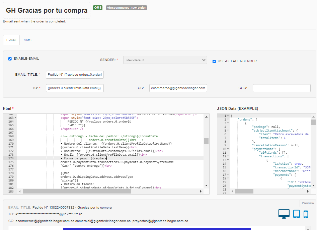Click the EMAIL_TITLE input field
This screenshot has width=317, height=230.
pyautogui.click(x=75, y=74)
